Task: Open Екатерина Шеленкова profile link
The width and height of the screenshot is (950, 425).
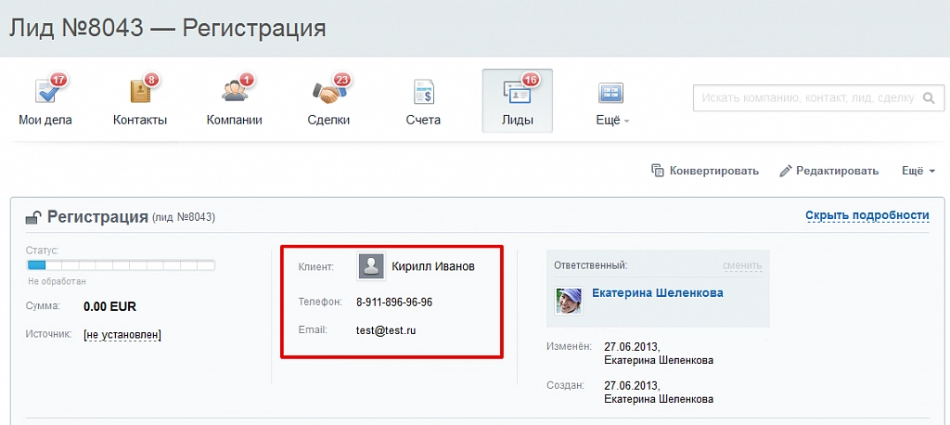Action: 657,292
